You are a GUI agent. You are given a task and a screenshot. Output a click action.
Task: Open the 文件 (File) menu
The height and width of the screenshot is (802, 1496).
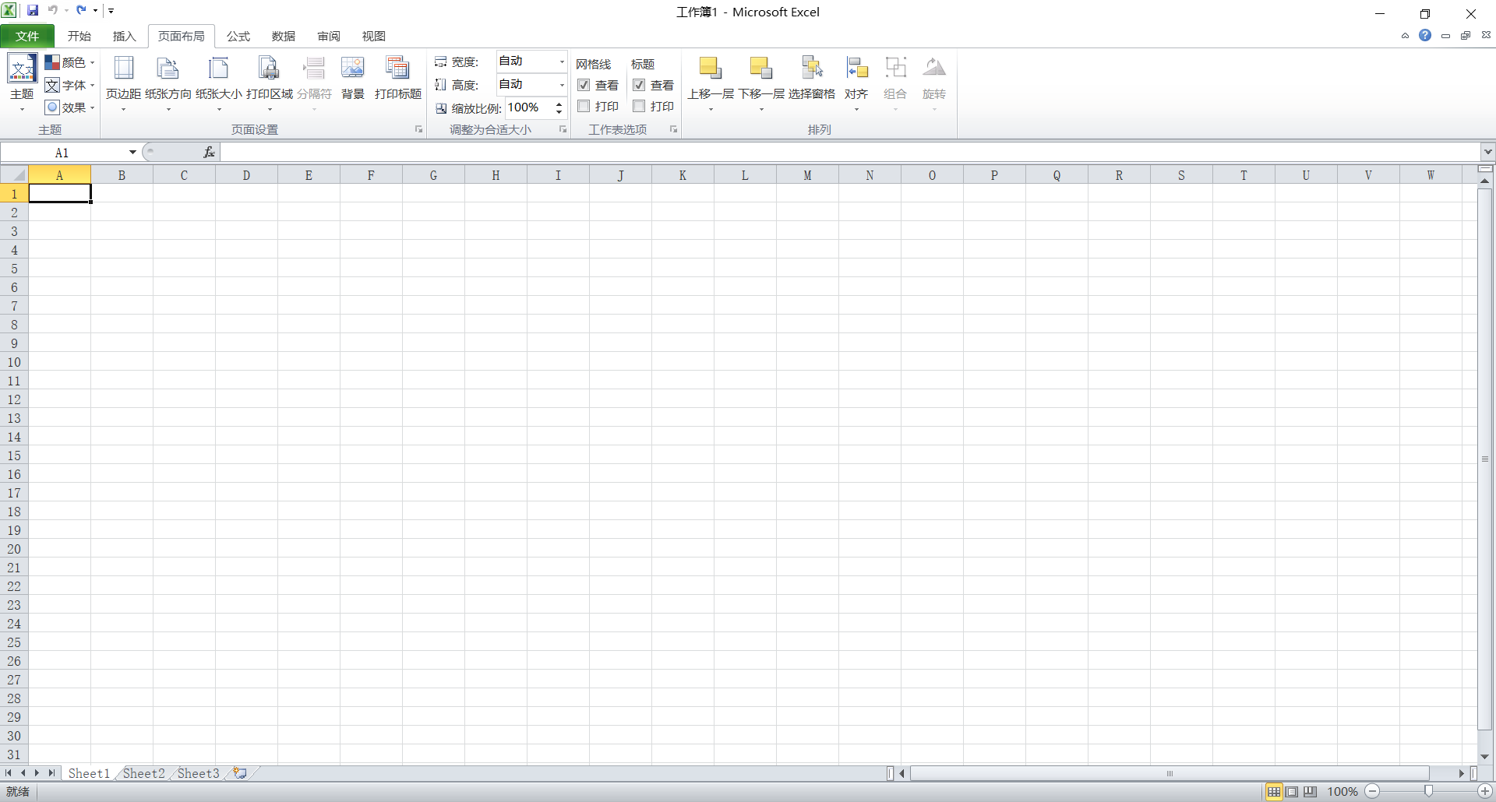tap(27, 36)
